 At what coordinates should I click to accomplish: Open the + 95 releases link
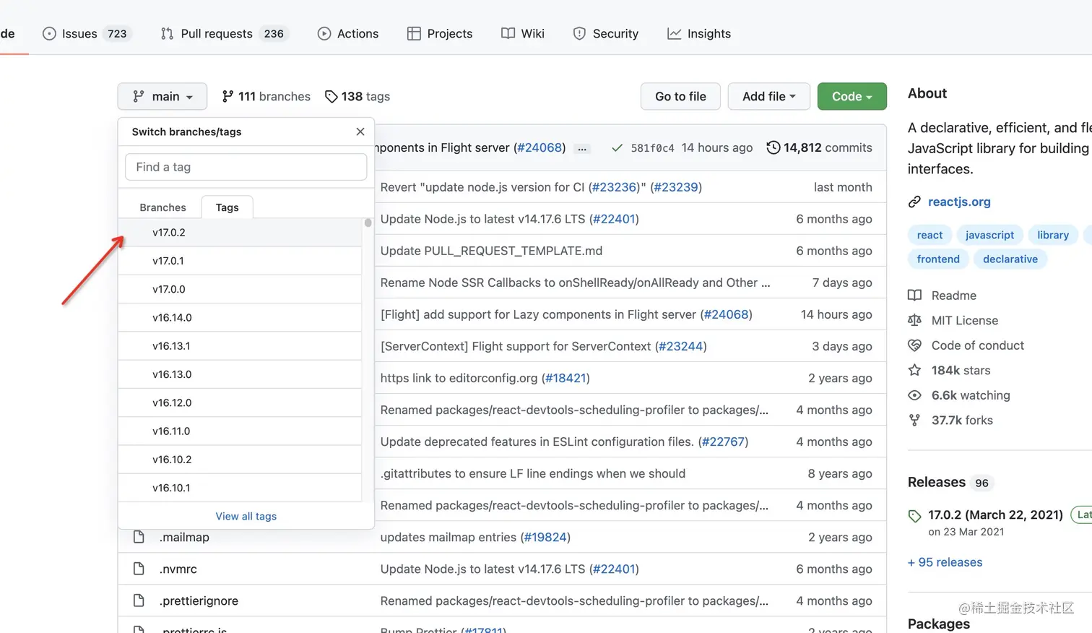945,562
